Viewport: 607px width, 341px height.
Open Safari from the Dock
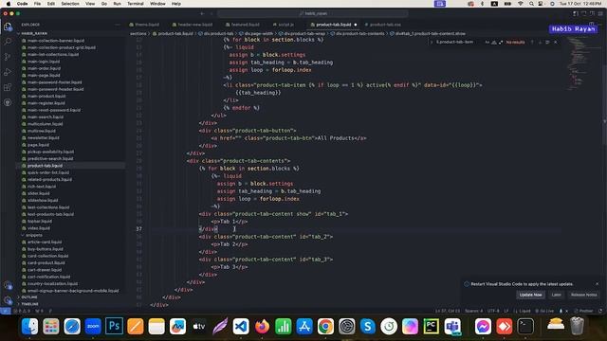[72, 326]
